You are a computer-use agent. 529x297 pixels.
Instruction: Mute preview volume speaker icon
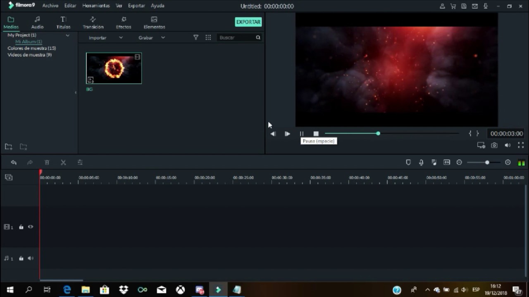508,145
